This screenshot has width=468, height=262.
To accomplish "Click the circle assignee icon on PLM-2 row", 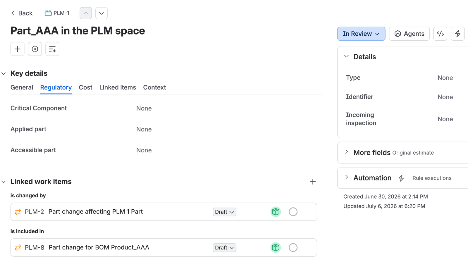I will point(293,212).
